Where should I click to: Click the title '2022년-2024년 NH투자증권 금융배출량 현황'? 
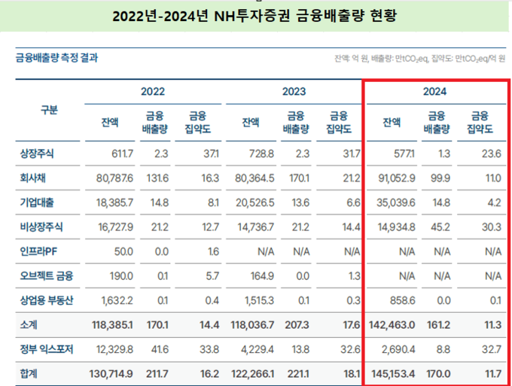point(254,16)
